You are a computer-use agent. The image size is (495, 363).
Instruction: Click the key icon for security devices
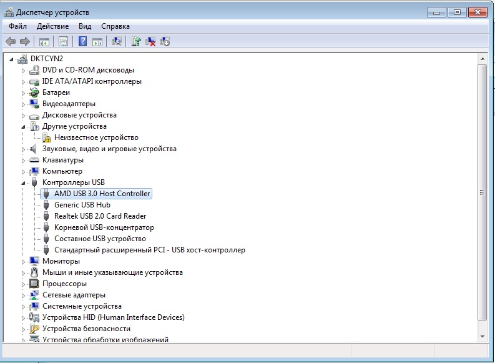click(34, 329)
